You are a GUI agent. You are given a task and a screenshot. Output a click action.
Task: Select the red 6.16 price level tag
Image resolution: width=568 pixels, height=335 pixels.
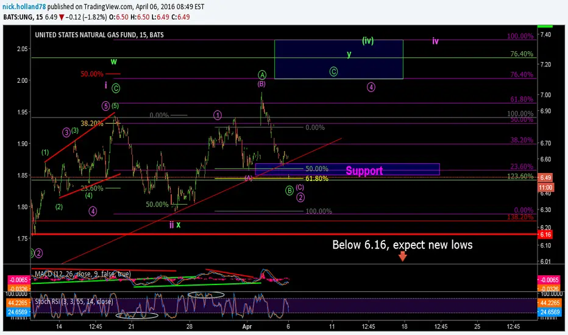(545, 234)
